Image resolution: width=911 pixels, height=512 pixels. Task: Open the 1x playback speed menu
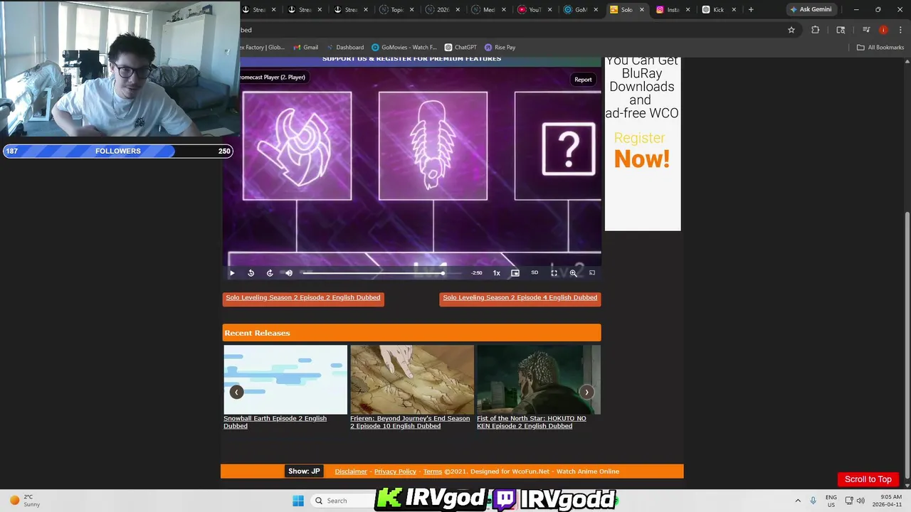[497, 273]
